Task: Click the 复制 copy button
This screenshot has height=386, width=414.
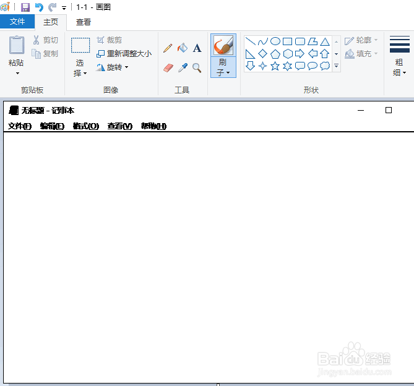Action: pyautogui.click(x=45, y=54)
